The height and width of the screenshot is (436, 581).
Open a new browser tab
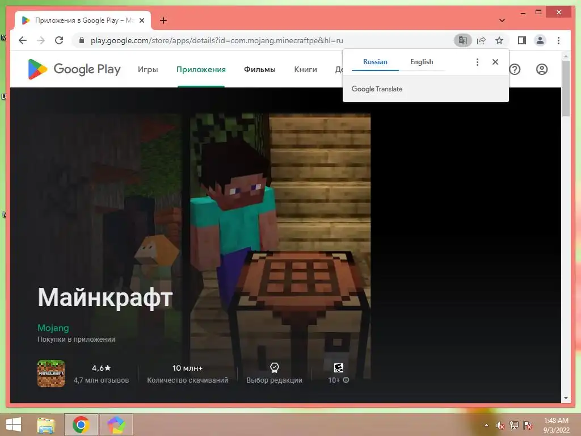click(163, 20)
